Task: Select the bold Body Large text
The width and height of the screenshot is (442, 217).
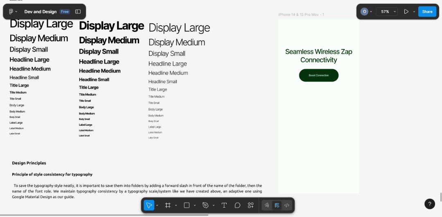Action: (86, 107)
